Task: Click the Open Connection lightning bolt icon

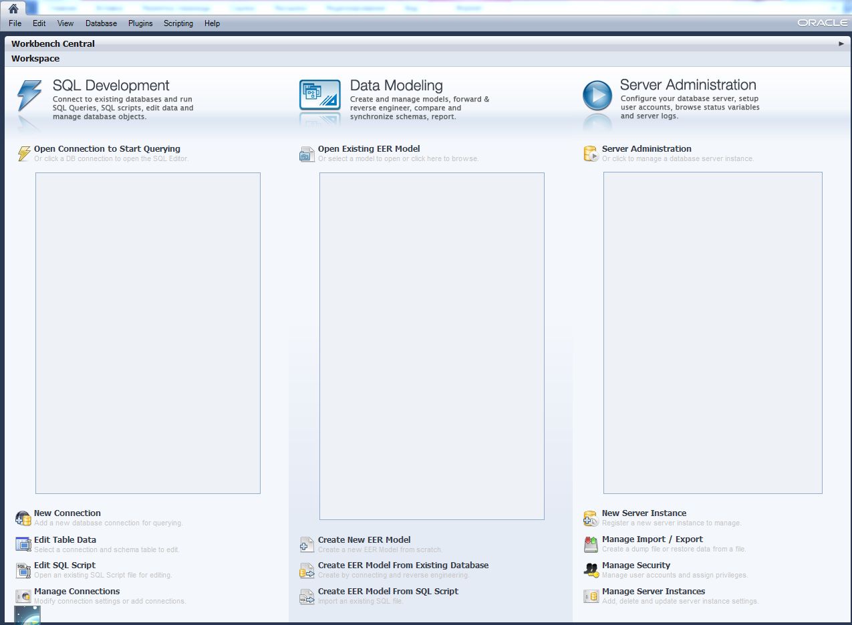Action: (24, 154)
